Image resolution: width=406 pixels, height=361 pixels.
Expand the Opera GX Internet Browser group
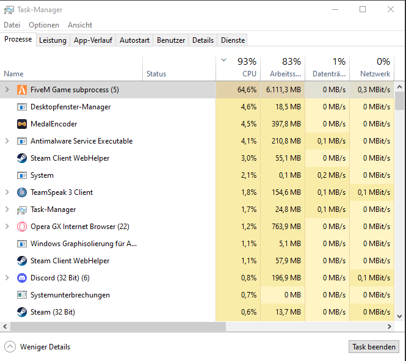point(7,227)
